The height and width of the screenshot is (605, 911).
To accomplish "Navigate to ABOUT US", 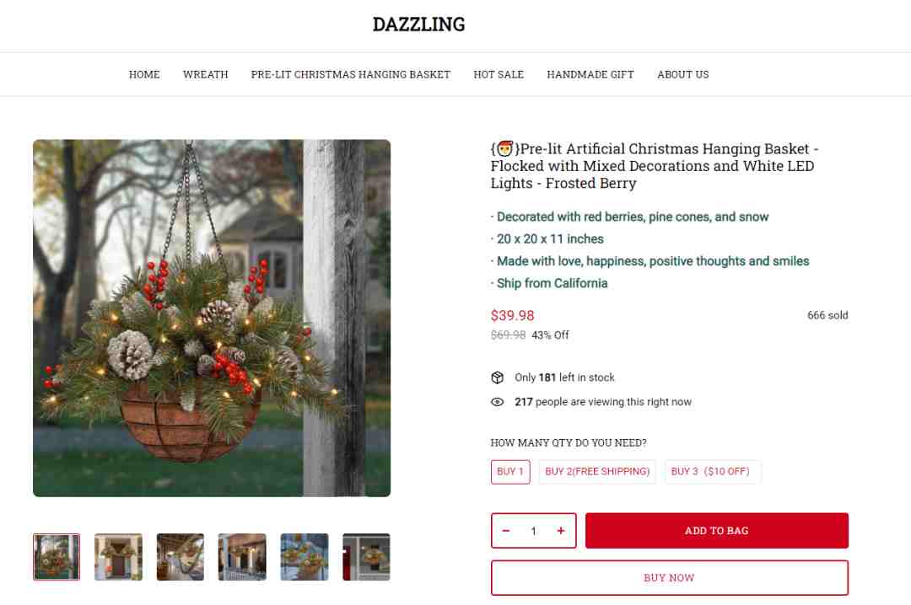I will click(x=683, y=74).
